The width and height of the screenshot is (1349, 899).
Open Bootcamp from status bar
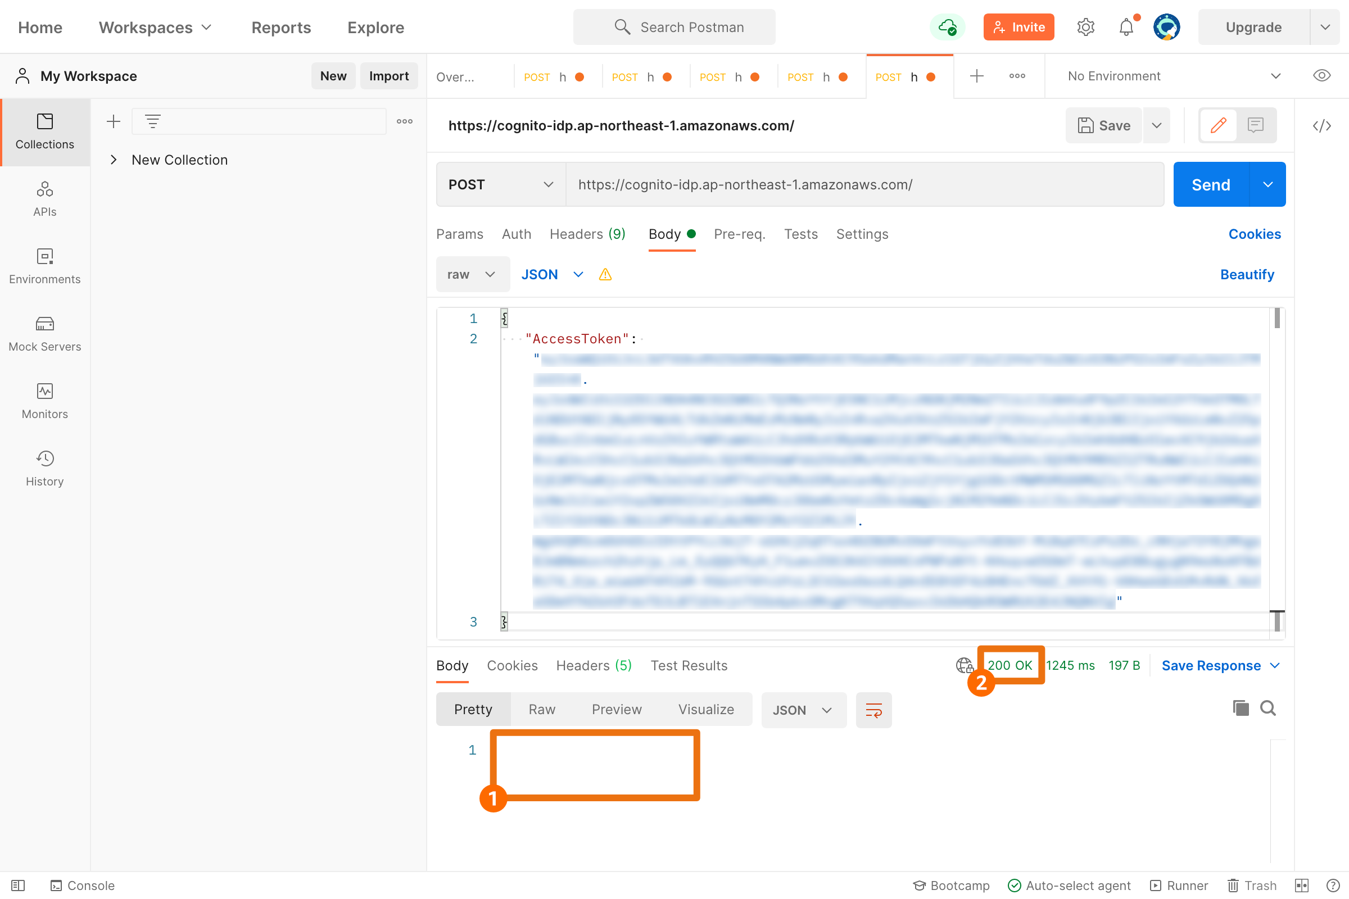tap(952, 886)
